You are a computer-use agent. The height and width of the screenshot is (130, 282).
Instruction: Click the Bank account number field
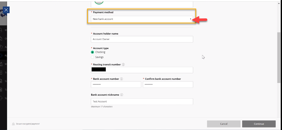click(116, 84)
